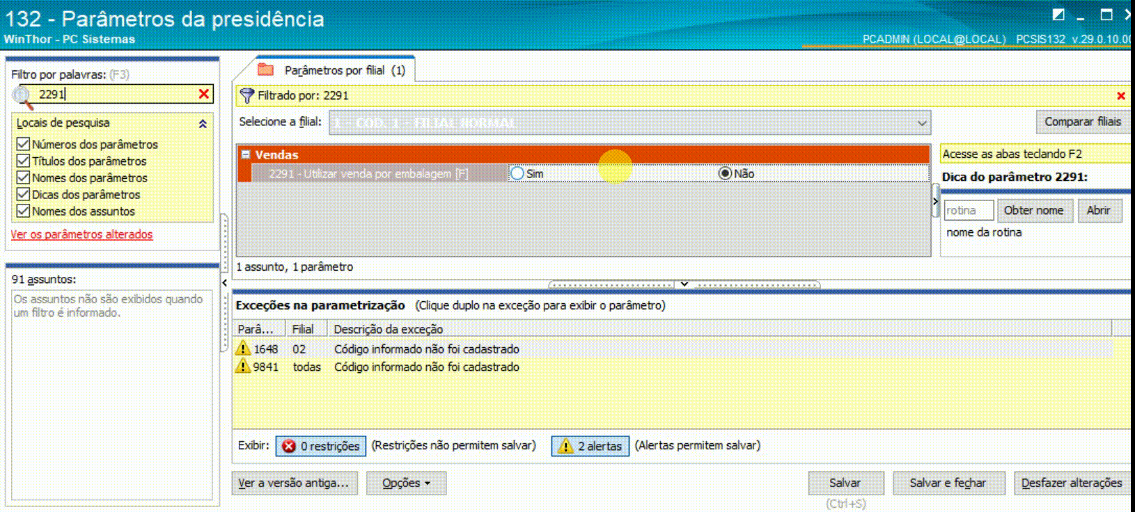1135x512 pixels.
Task: Collapse the Vendas group
Action: pos(245,154)
